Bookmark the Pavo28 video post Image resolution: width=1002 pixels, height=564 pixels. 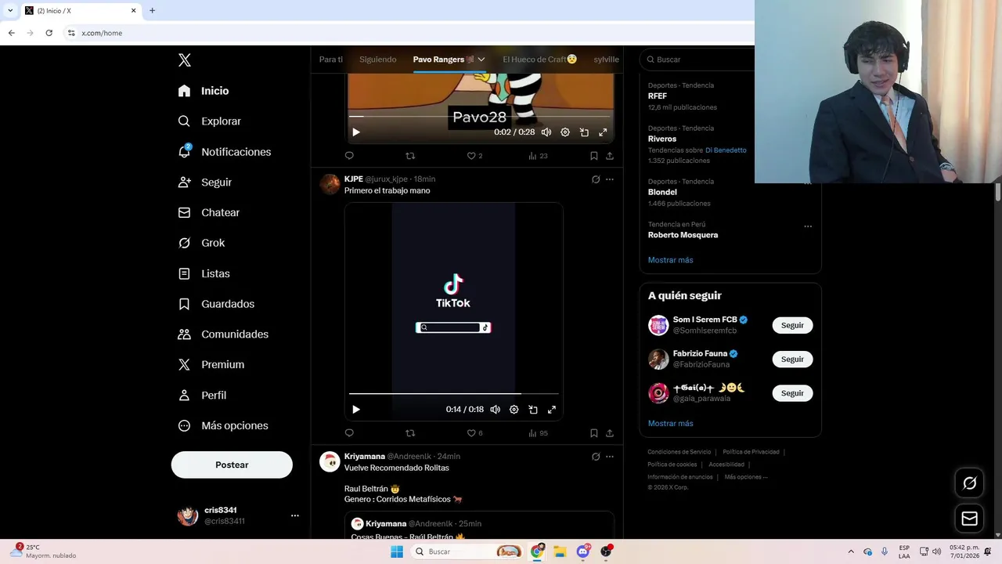594,156
